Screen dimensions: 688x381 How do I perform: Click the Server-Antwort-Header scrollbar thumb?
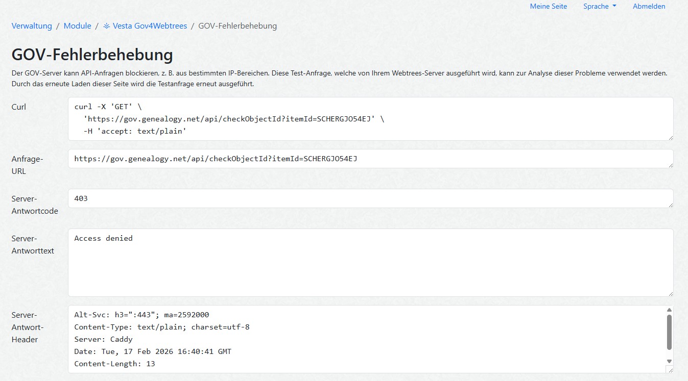pyautogui.click(x=669, y=332)
